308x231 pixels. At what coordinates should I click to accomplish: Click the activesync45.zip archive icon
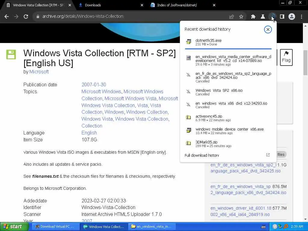coord(188,117)
